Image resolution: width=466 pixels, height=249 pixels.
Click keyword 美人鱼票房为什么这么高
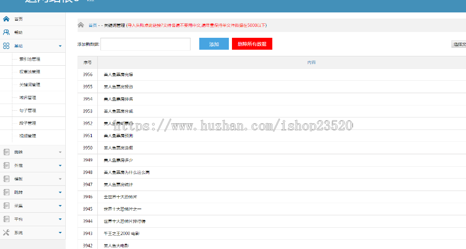pos(127,172)
